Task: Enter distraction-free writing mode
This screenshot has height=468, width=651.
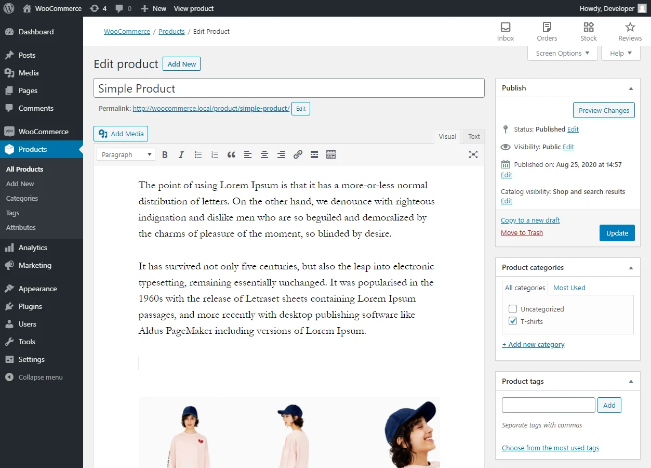Action: (x=473, y=154)
